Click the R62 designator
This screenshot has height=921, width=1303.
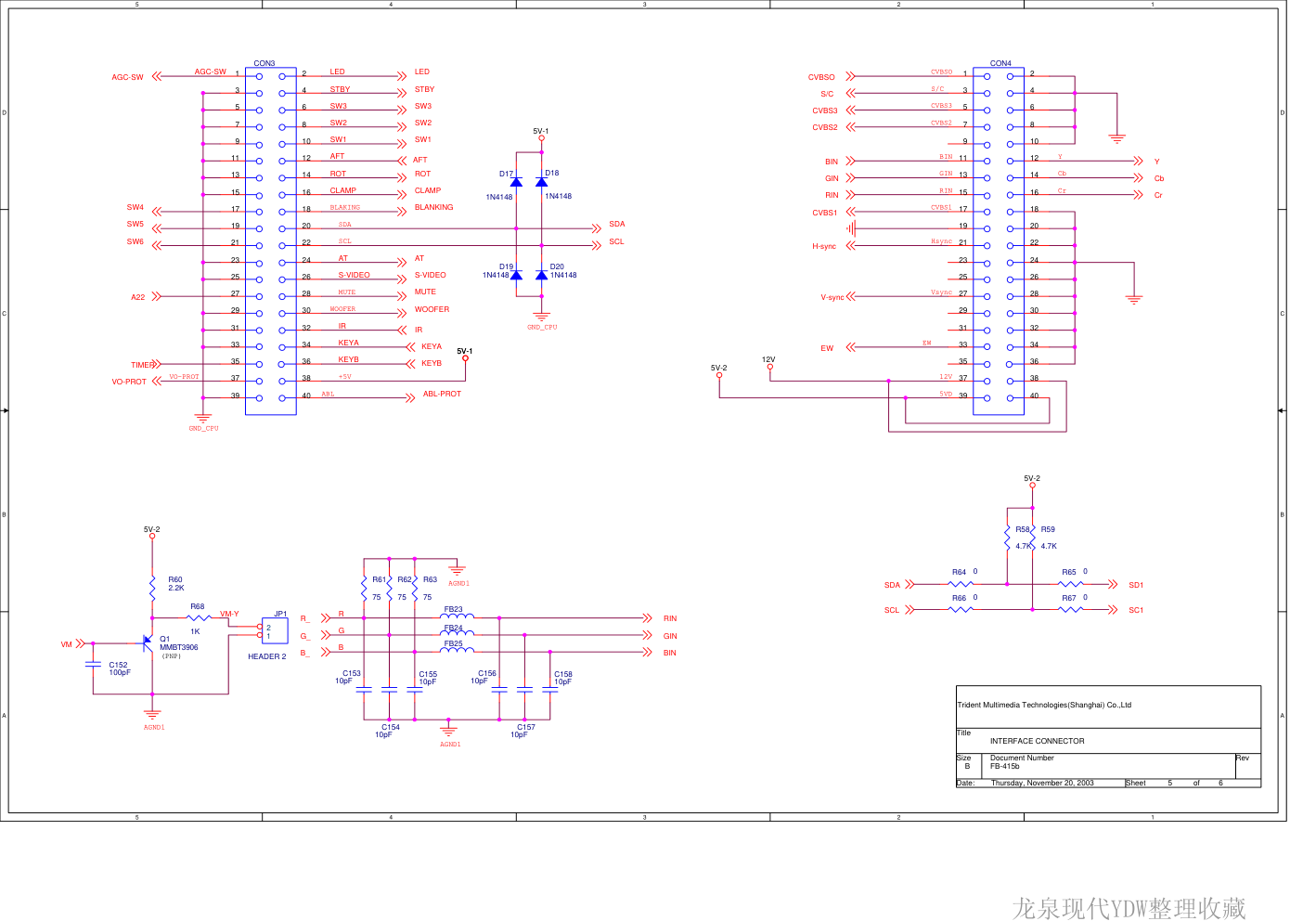coord(405,579)
